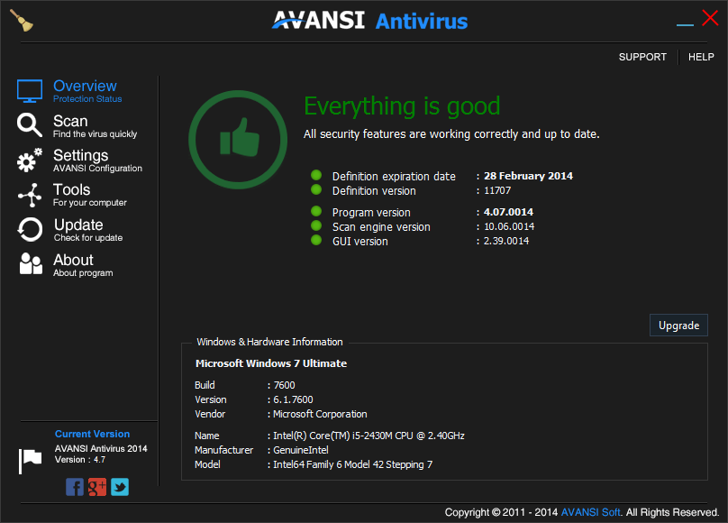Select definition version value "11707"
The width and height of the screenshot is (728, 523).
coord(497,190)
